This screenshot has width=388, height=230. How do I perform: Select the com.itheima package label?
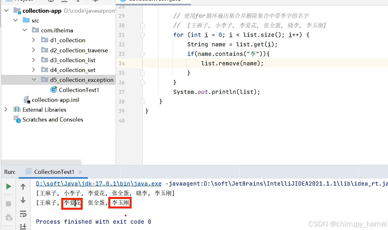(57, 30)
